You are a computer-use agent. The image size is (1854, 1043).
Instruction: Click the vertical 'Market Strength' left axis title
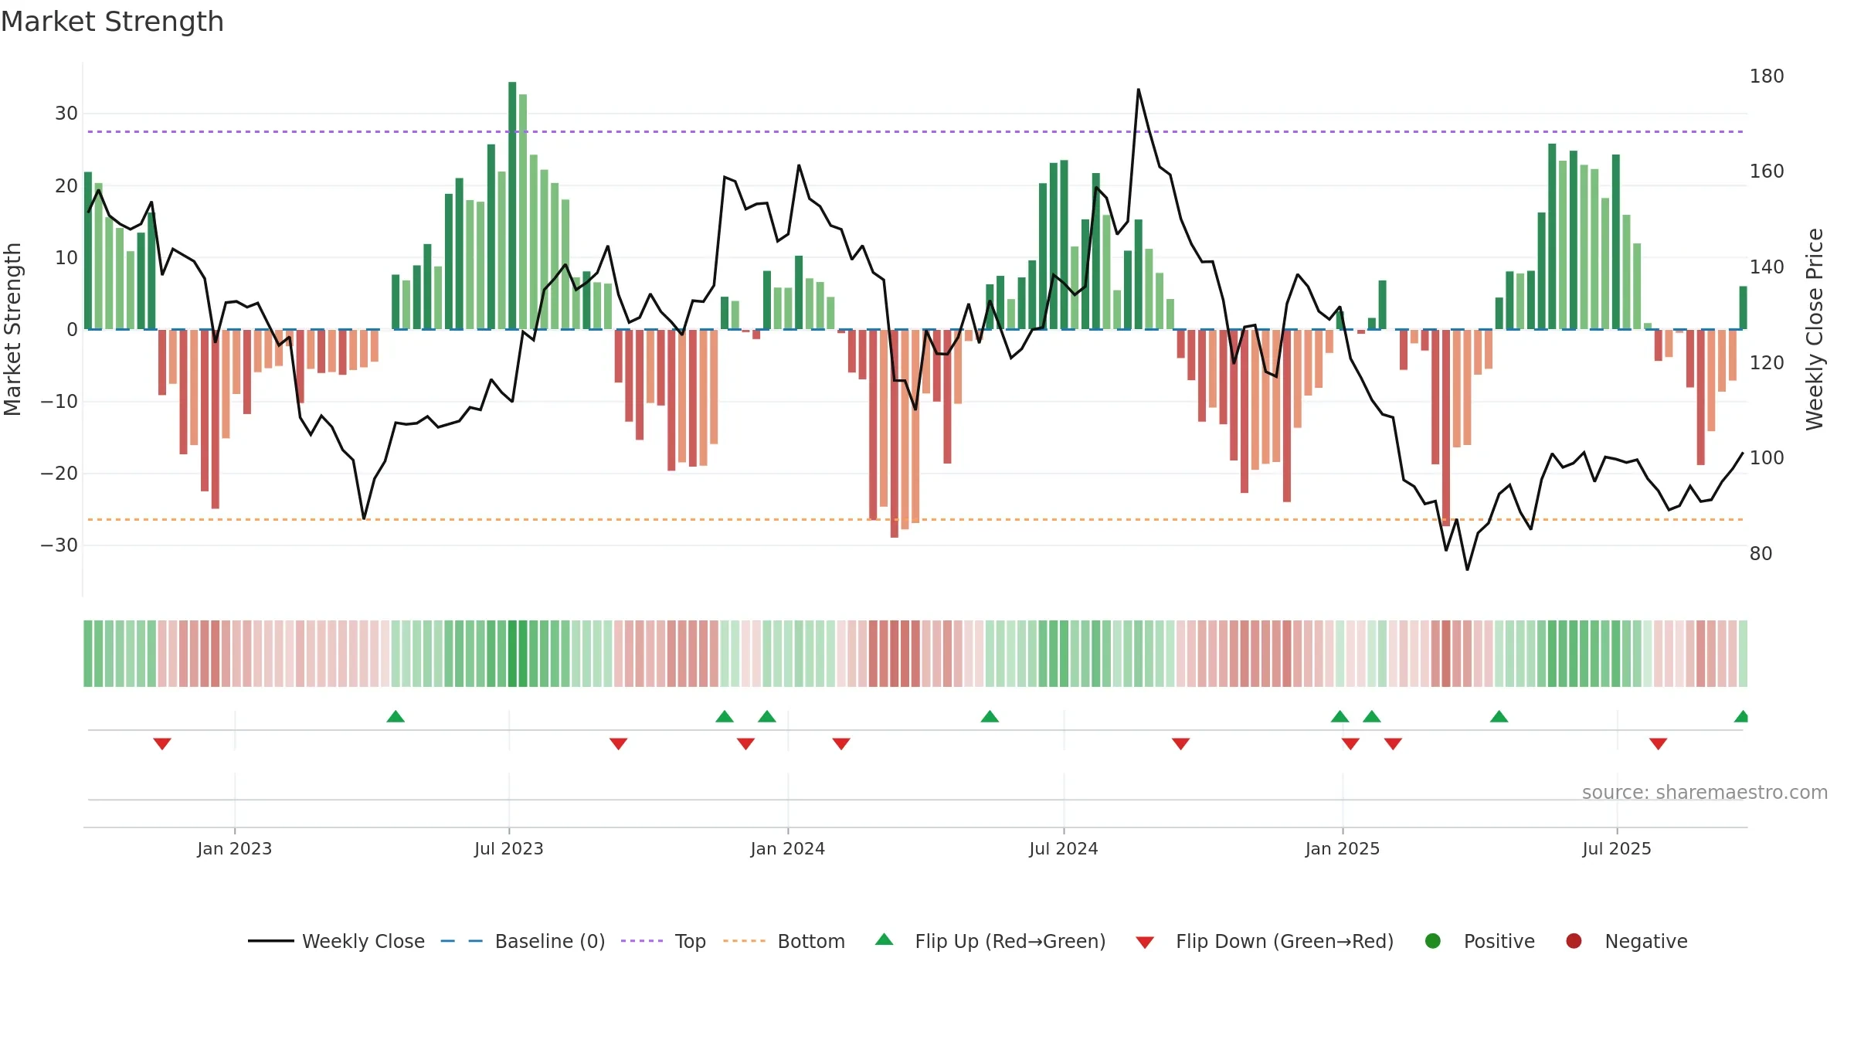(x=12, y=329)
